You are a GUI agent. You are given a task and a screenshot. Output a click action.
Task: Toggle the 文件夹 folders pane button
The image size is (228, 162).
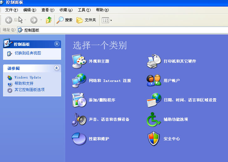tap(86, 20)
